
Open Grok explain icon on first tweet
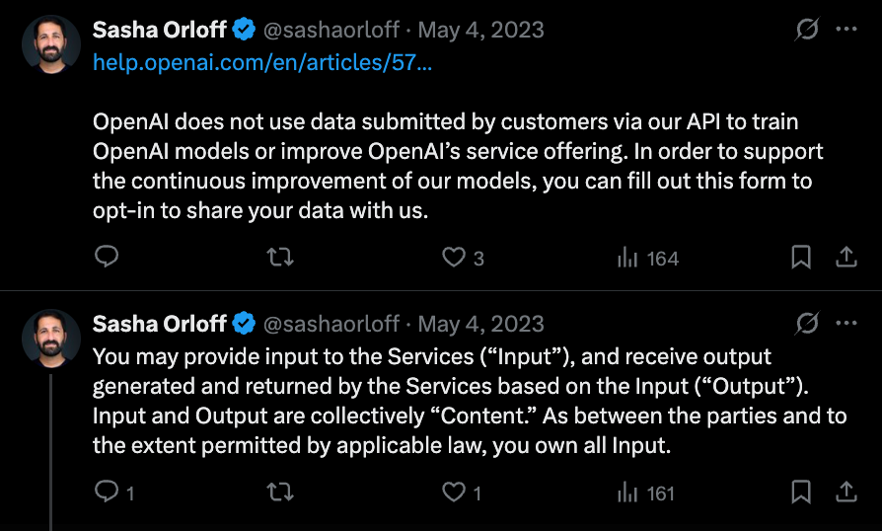[807, 30]
